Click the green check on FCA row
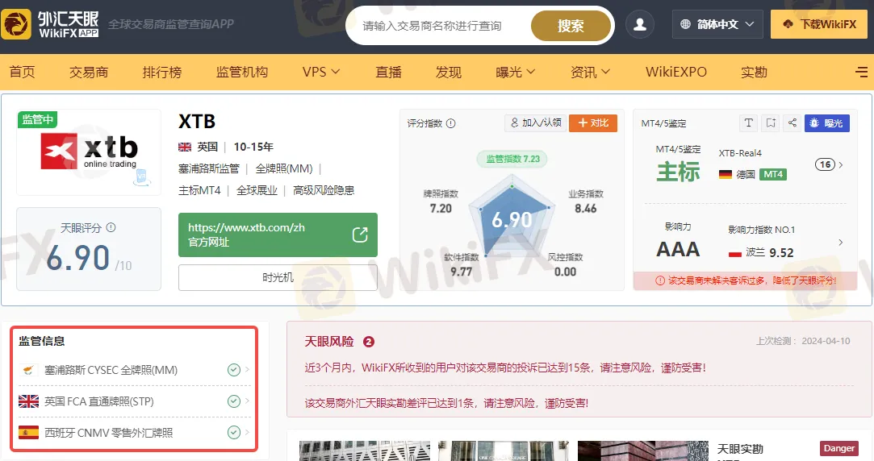Screen dimensions: 874x461 tap(234, 401)
